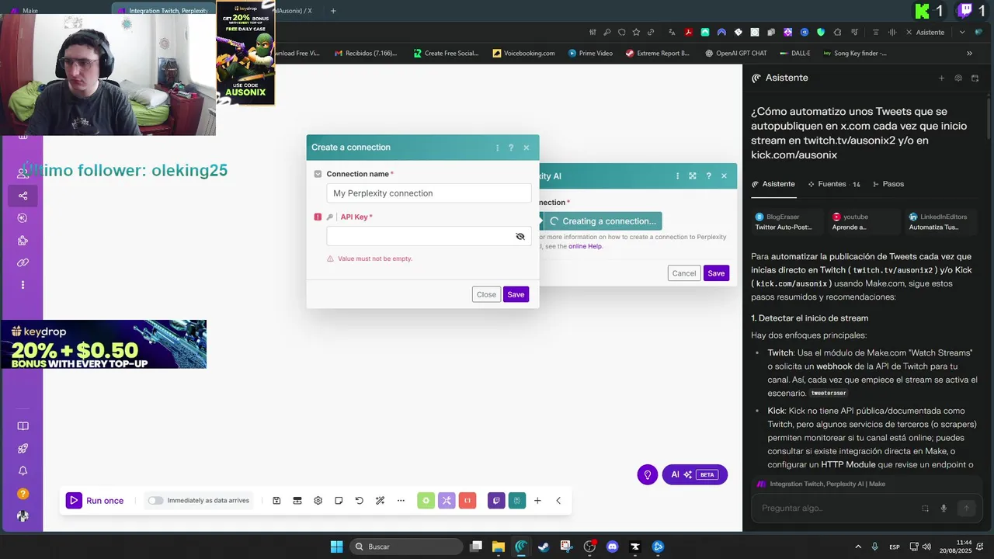Click microphone icon in assistant input
The height and width of the screenshot is (559, 994).
(944, 508)
